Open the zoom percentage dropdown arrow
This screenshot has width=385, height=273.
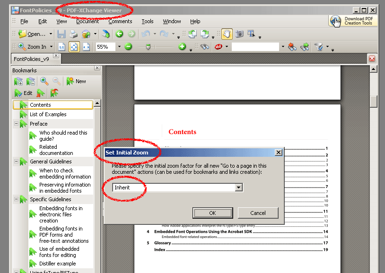[119, 47]
